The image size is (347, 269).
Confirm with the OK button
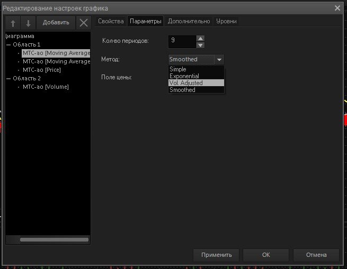click(266, 255)
